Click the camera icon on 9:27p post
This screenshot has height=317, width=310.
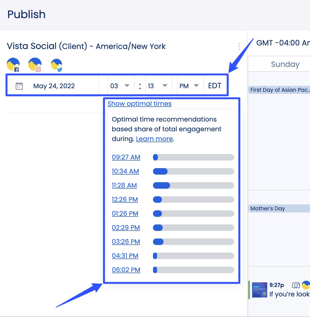point(296,285)
